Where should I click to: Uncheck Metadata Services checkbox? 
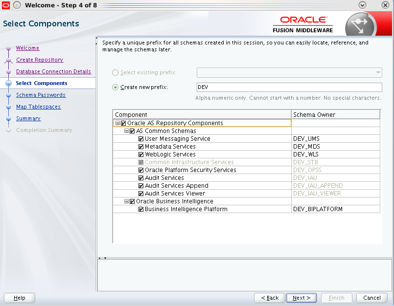pos(141,147)
